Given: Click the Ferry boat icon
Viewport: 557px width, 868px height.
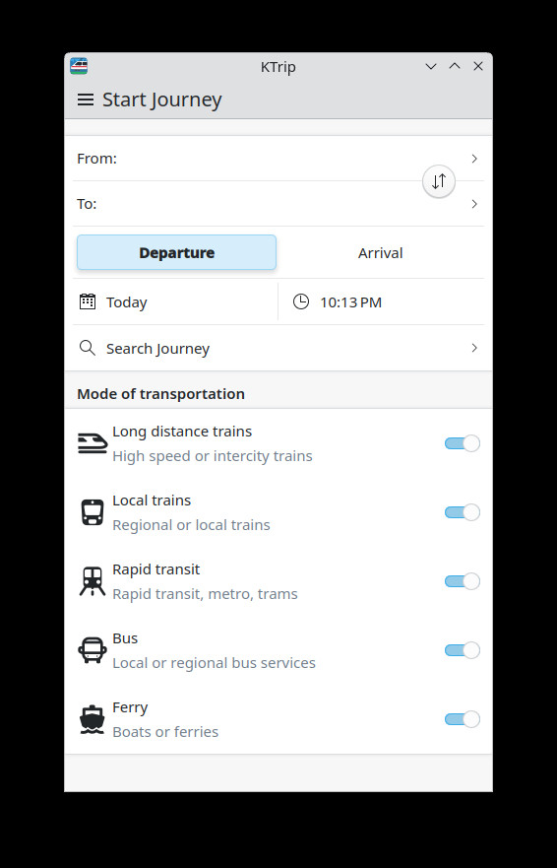Looking at the screenshot, I should coord(93,719).
